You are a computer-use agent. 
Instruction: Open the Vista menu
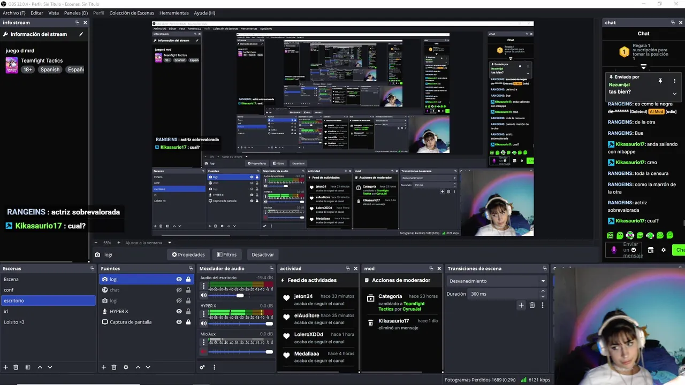54,13
